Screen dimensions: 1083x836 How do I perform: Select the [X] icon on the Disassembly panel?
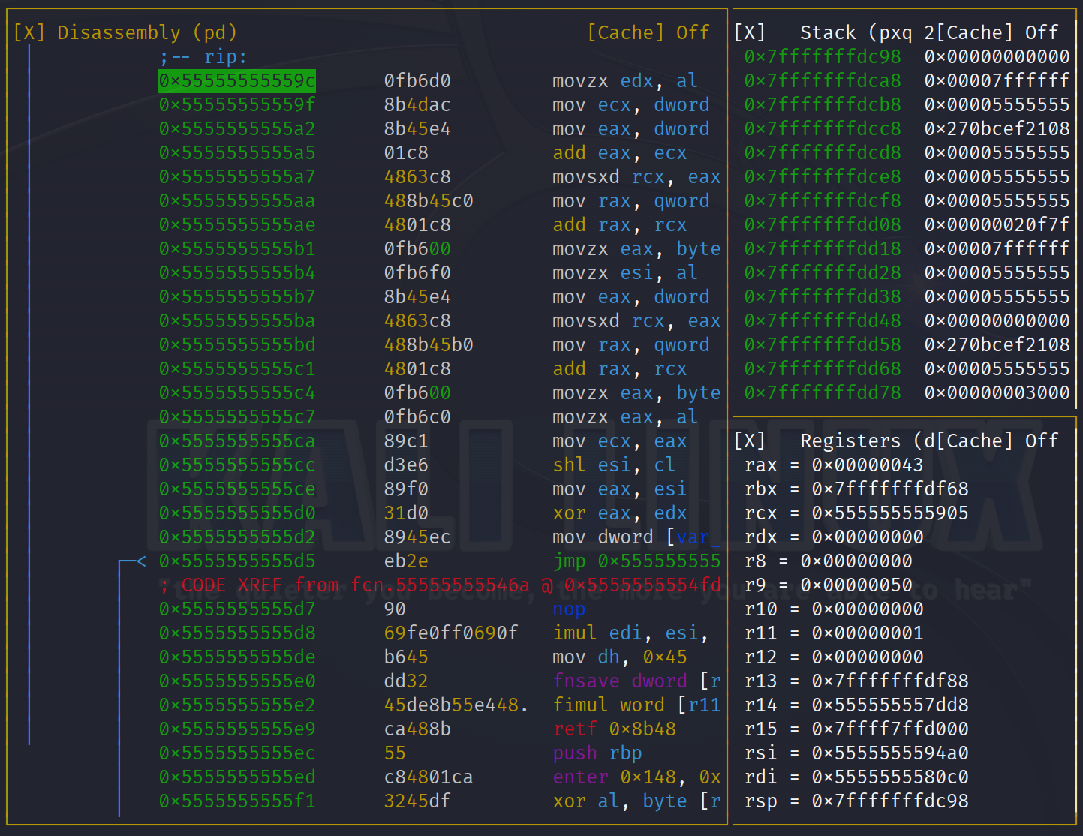[x=29, y=32]
